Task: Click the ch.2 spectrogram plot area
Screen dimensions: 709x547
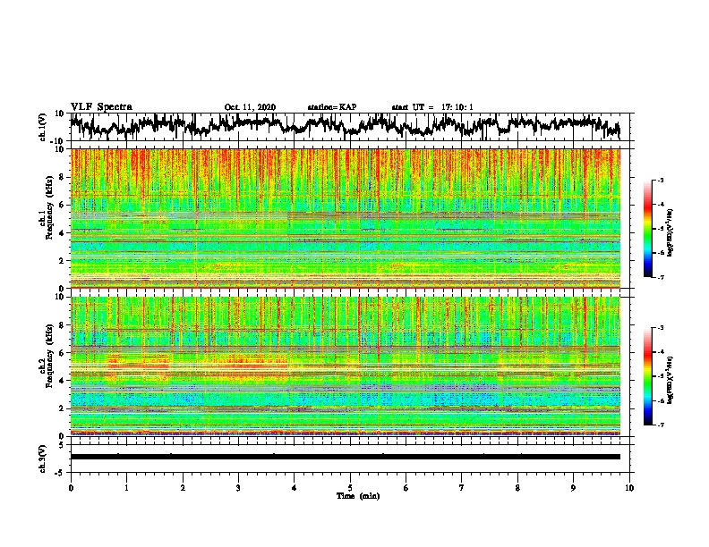Action: (346, 366)
